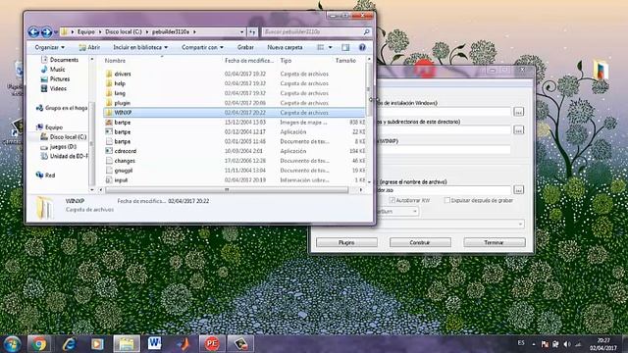Launch Internet Explorer from taskbar
This screenshot has height=353, width=628.
tap(69, 344)
